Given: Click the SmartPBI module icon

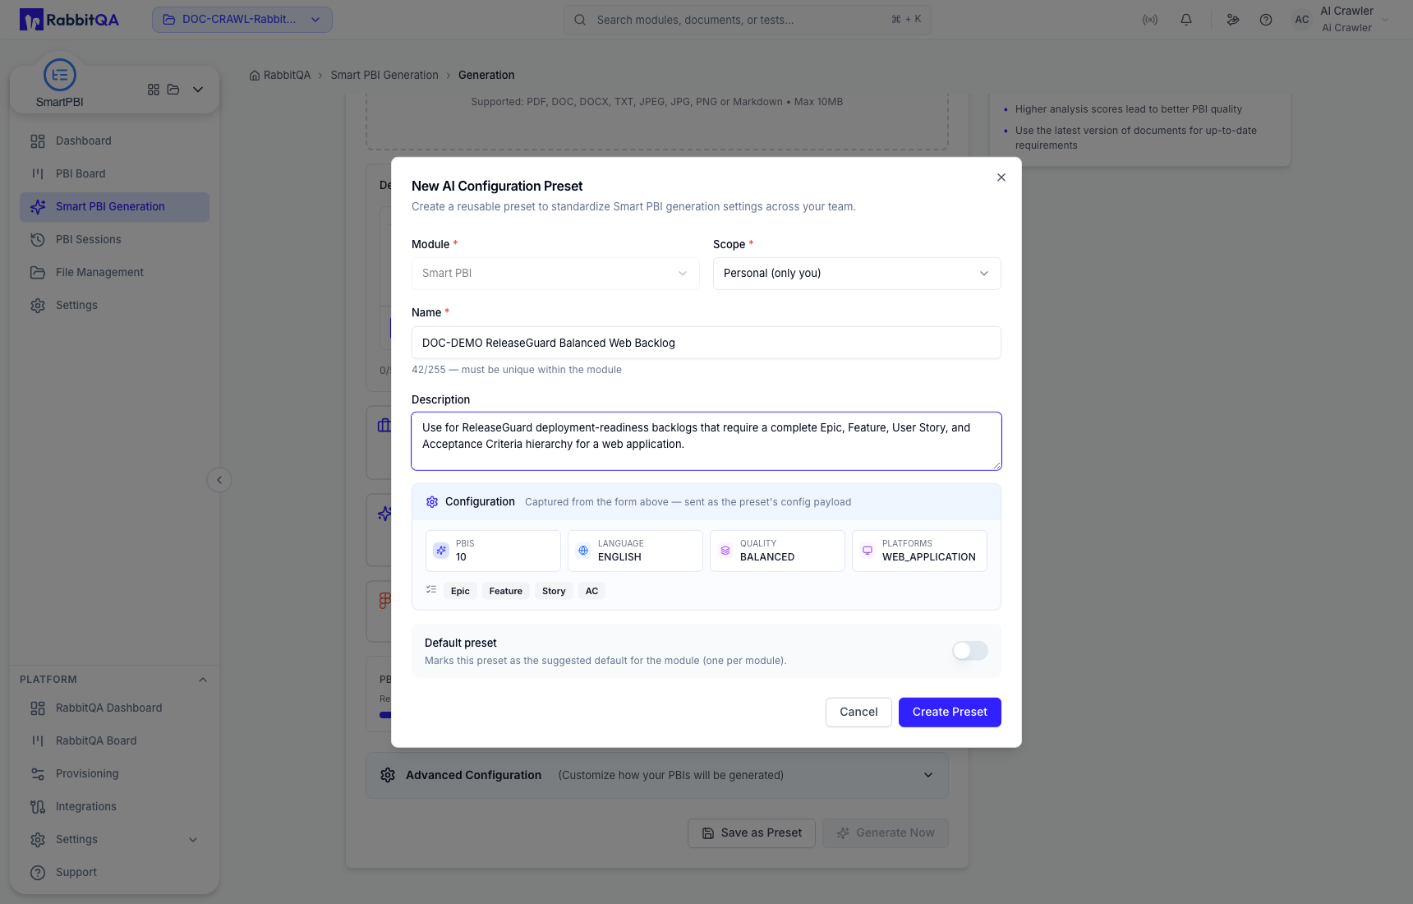Looking at the screenshot, I should [x=60, y=75].
